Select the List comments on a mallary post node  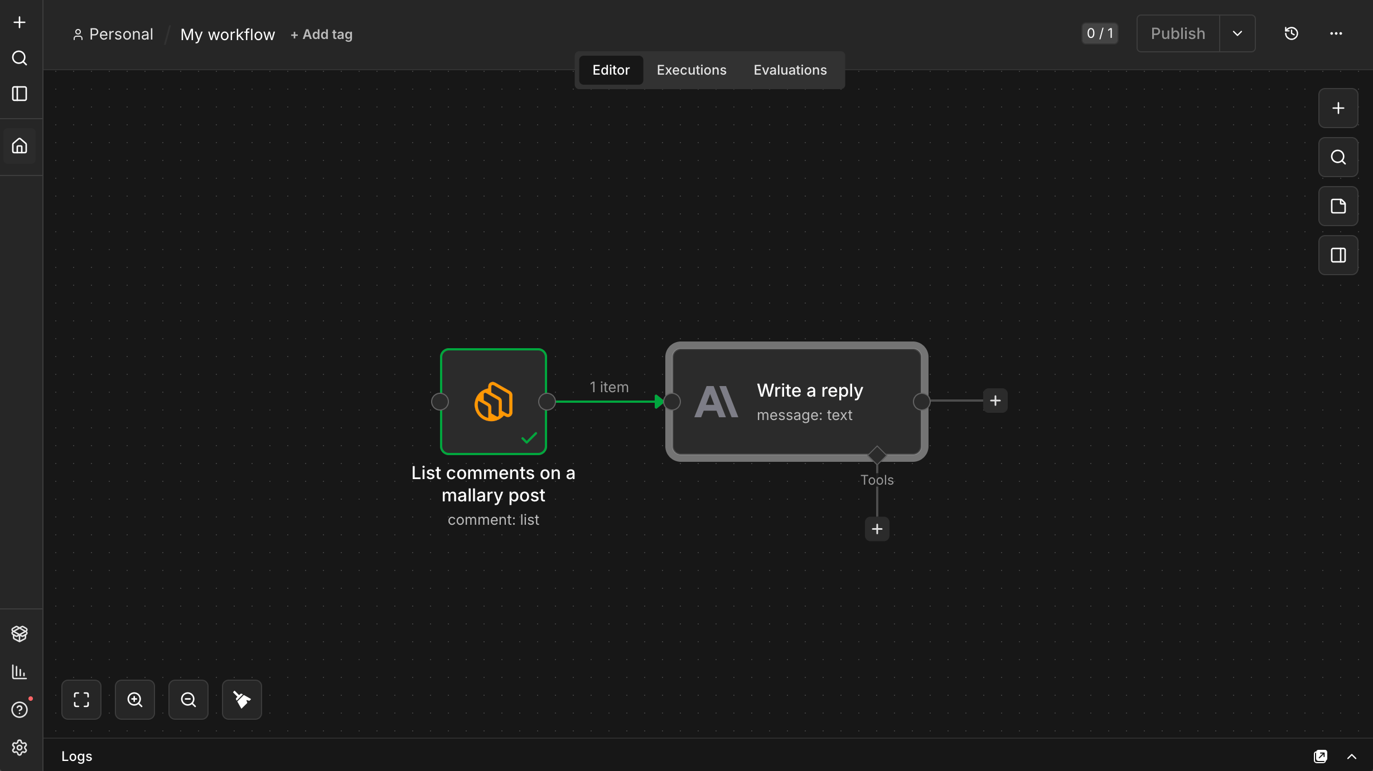click(x=494, y=402)
